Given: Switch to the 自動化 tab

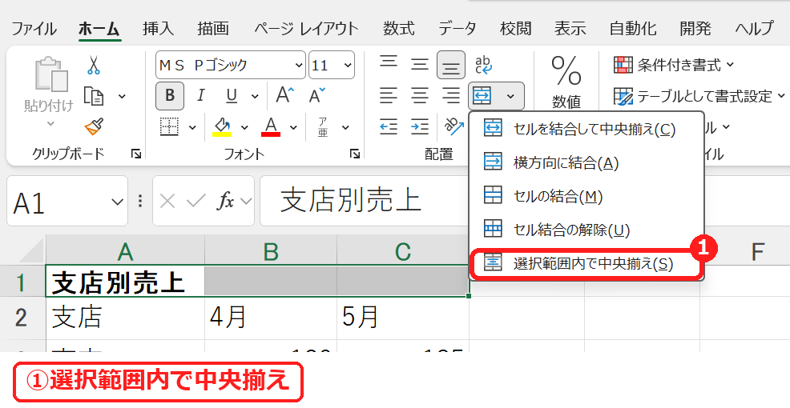Looking at the screenshot, I should coord(633,28).
